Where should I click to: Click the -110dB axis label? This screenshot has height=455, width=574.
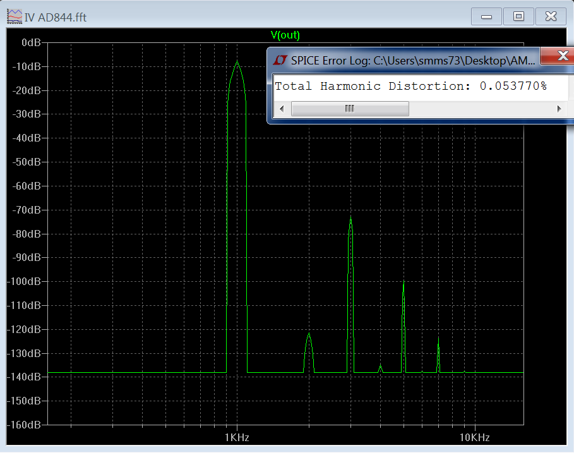pos(24,305)
